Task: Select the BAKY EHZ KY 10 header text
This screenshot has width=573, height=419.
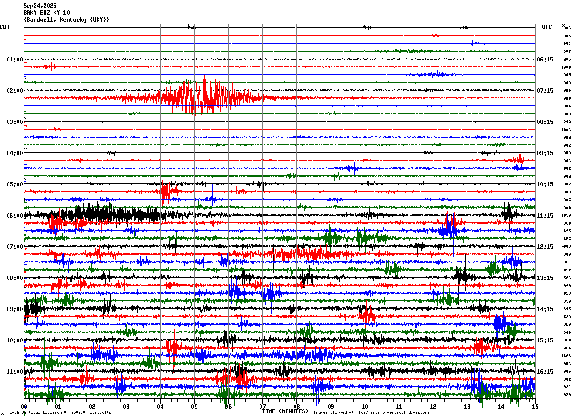Action: point(46,13)
